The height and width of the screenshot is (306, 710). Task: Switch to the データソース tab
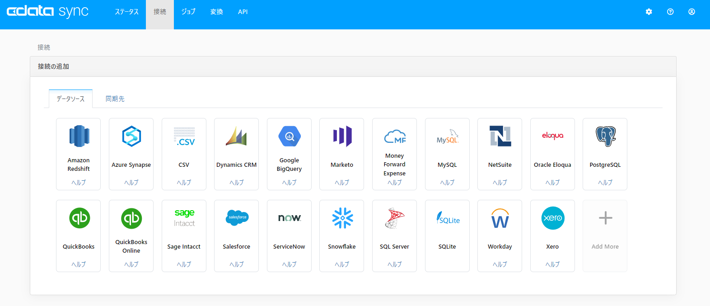[70, 99]
